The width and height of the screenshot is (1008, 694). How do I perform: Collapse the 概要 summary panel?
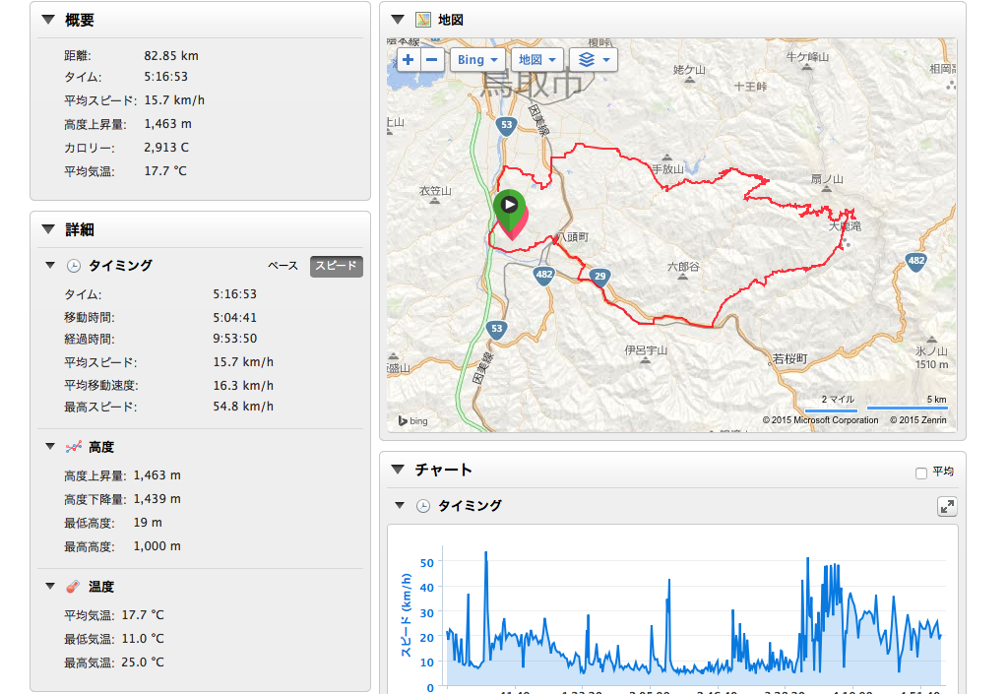point(48,21)
